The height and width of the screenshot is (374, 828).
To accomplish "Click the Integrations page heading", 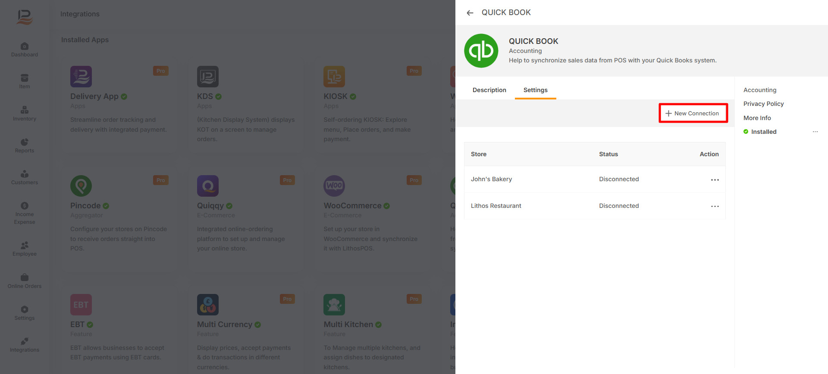I will [x=80, y=14].
